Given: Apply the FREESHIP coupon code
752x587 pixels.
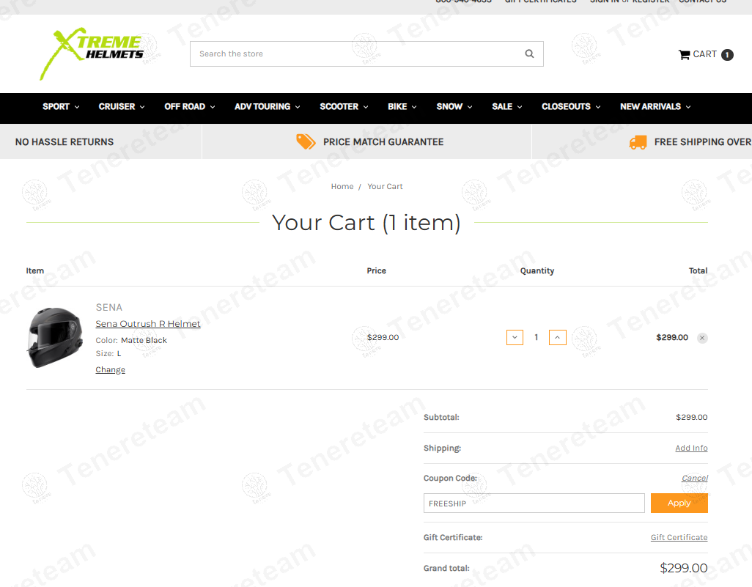Looking at the screenshot, I should coord(679,503).
